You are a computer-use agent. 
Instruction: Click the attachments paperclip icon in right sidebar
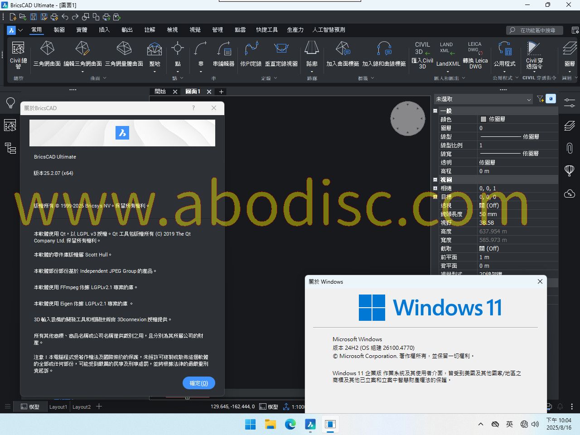(570, 148)
